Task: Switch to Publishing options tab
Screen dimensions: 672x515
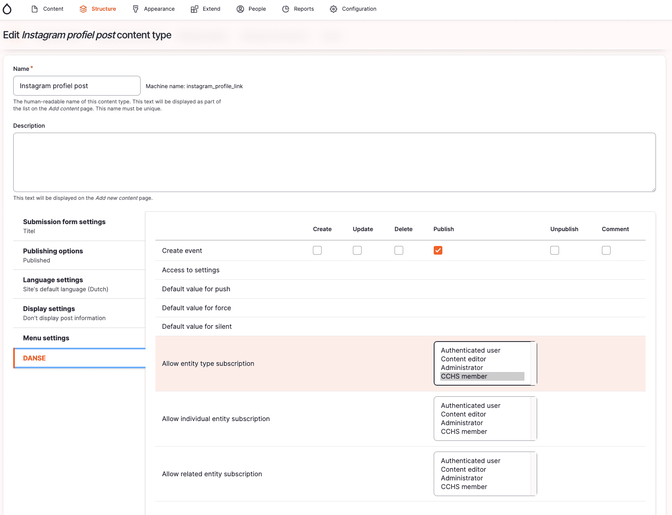Action: 79,255
